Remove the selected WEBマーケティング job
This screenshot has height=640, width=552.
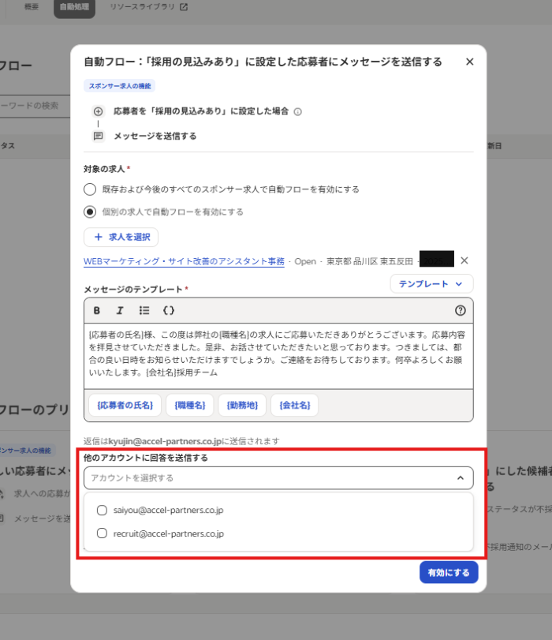[464, 261]
